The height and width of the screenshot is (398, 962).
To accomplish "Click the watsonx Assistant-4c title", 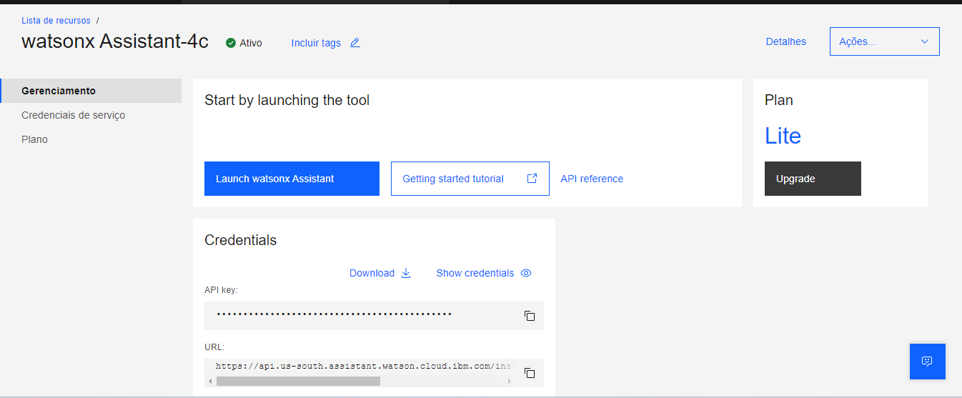I will pos(115,41).
